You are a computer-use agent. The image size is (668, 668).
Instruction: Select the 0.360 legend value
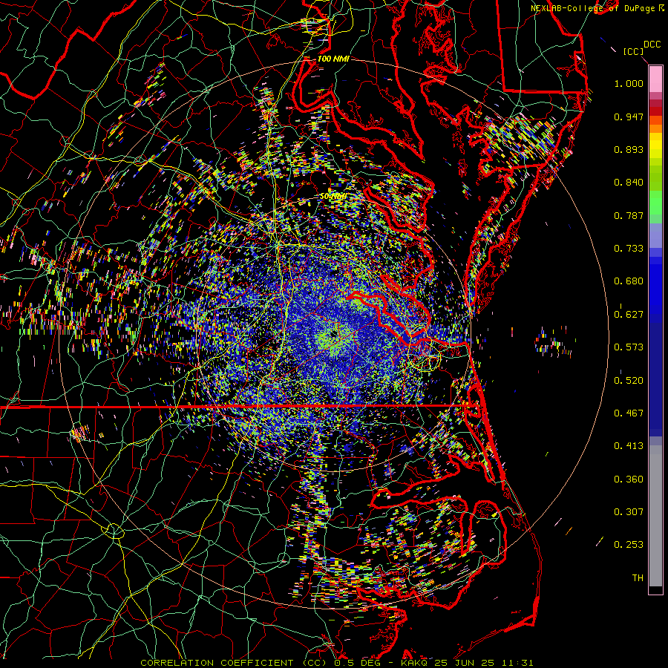[629, 479]
